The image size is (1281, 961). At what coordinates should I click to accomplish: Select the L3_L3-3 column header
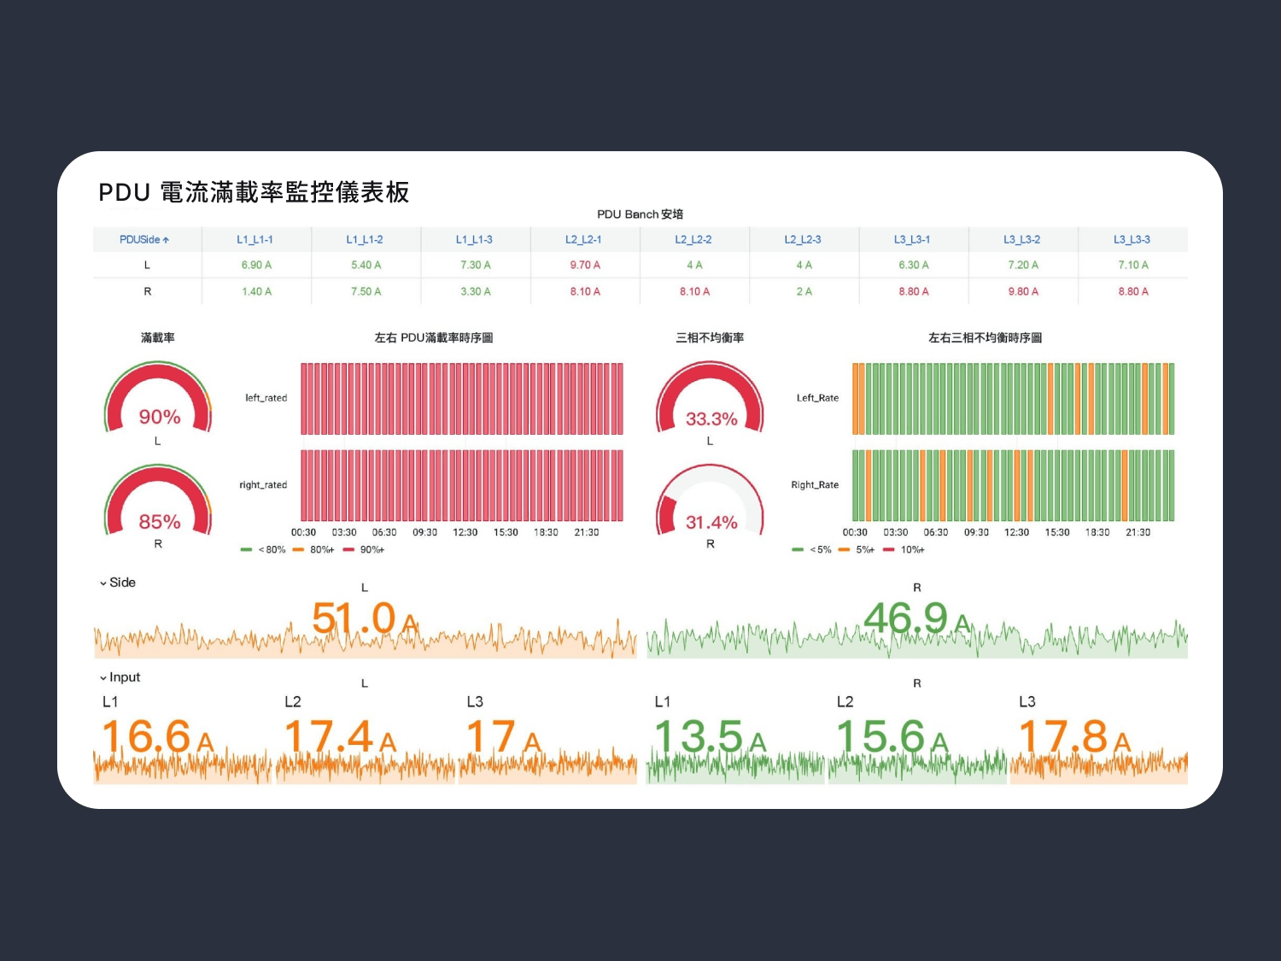tap(1132, 240)
